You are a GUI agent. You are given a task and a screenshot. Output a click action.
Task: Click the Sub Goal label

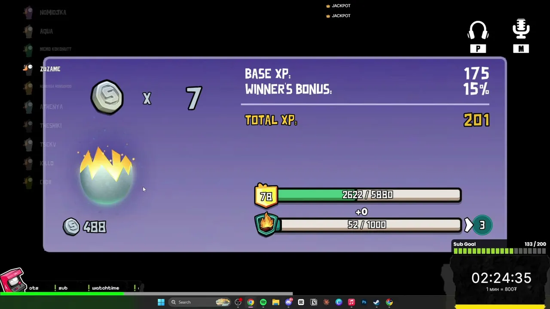click(464, 244)
